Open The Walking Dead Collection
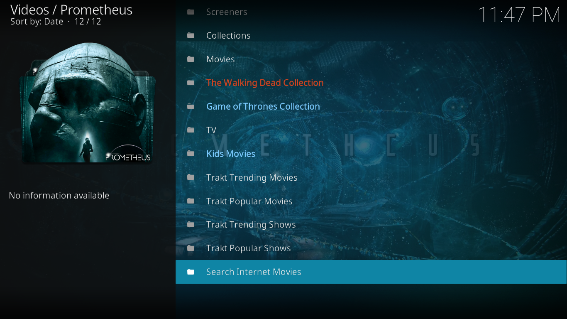Image resolution: width=567 pixels, height=319 pixels. coord(371,83)
